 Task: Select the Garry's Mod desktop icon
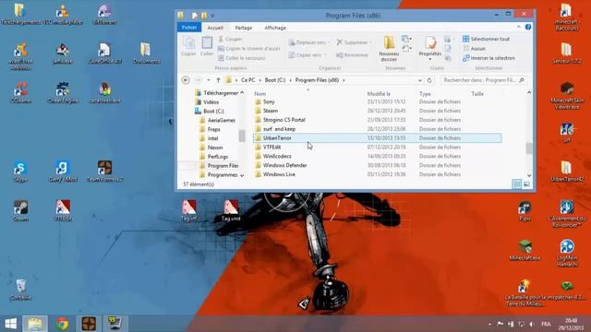pos(63,172)
